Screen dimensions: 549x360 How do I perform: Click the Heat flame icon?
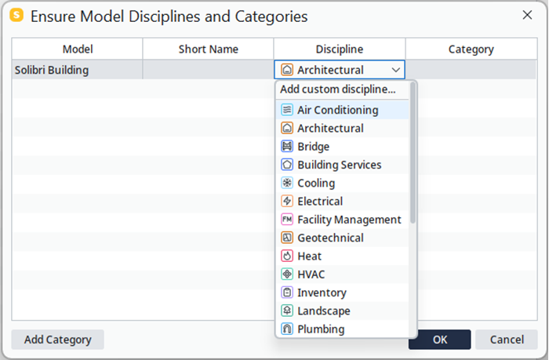pyautogui.click(x=287, y=256)
